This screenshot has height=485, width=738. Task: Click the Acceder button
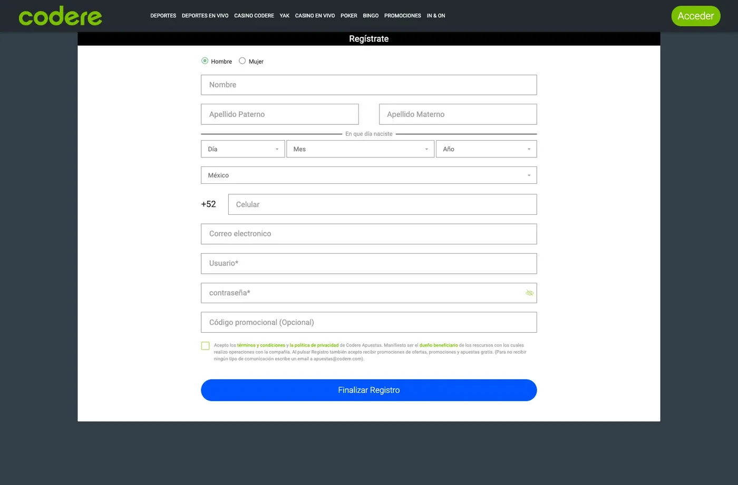tap(696, 16)
